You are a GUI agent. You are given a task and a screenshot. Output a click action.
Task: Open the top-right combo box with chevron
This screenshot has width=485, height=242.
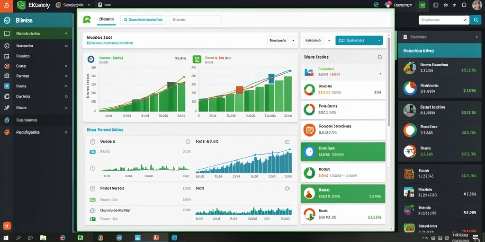pyautogui.click(x=443, y=20)
